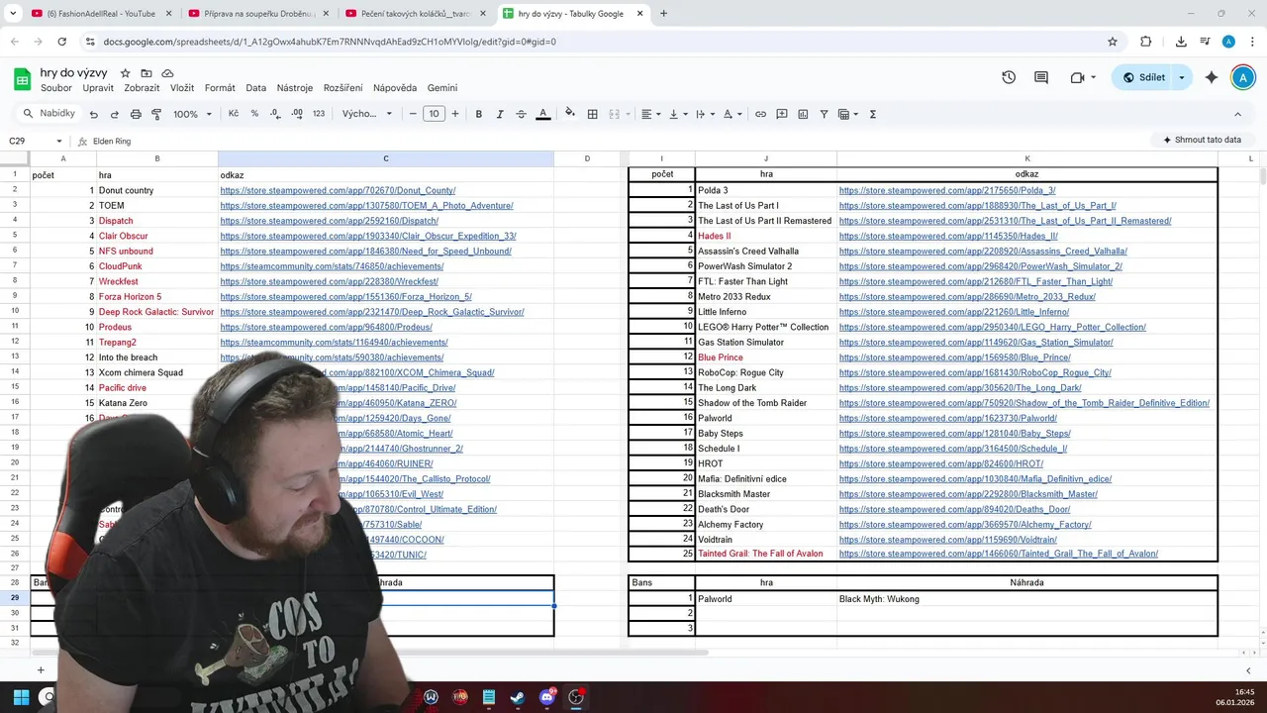Add a comment from toolbar
Viewport: 1267px width, 713px height.
point(782,114)
